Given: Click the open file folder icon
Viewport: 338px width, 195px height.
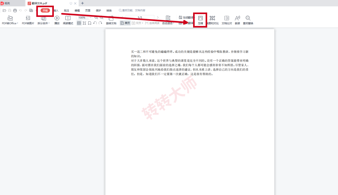Looking at the screenshot, I should point(4,10).
